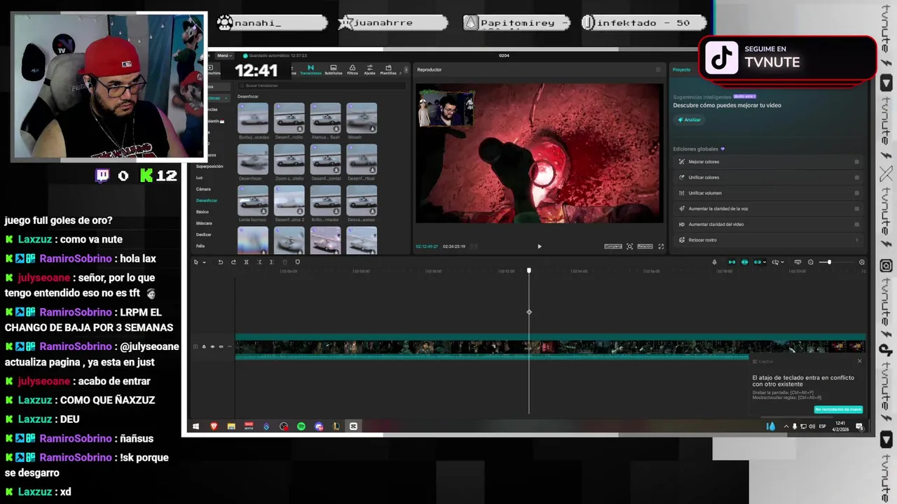Switch to the Transiciones tab
The width and height of the screenshot is (897, 504).
coord(310,70)
